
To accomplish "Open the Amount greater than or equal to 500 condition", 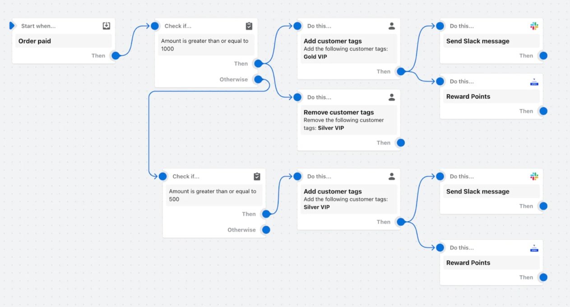I will pos(214,195).
